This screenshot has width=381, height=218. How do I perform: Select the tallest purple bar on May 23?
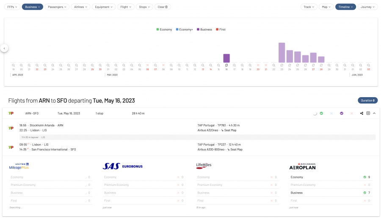(282, 52)
